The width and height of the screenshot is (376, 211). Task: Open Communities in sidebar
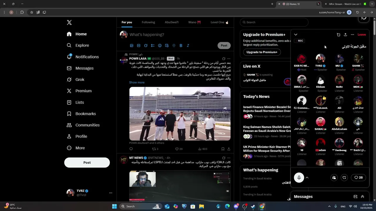tap(83, 125)
